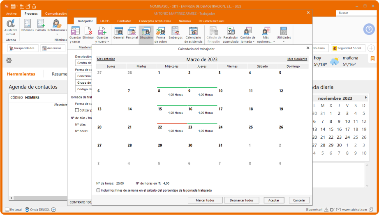Expand the Utilidades dropdown arrow
The width and height of the screenshot is (379, 215).
coord(284,42)
